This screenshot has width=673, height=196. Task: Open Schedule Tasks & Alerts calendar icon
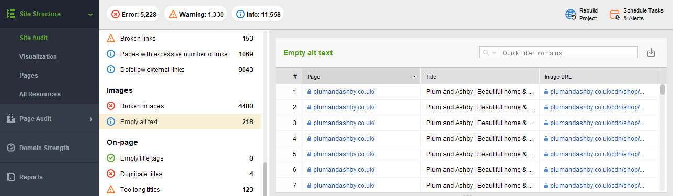pos(614,15)
